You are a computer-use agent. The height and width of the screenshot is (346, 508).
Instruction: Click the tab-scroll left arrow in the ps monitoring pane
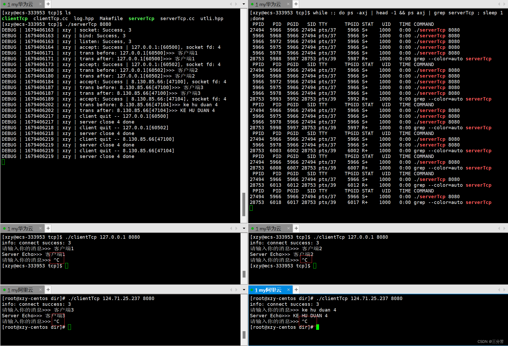499,4
